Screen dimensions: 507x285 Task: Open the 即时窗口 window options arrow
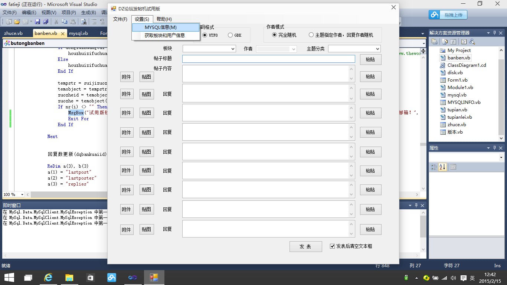(410, 205)
